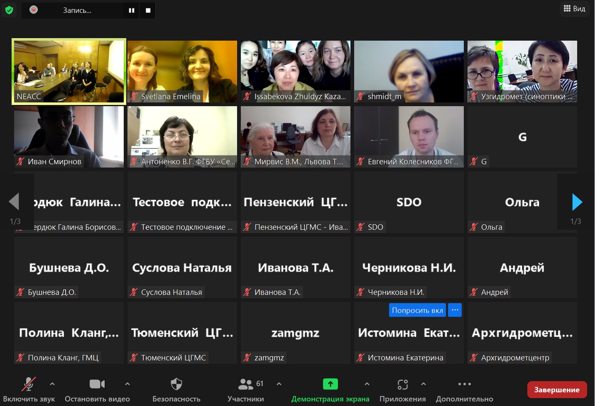Select Мирвис В.М., Львова video tile
This screenshot has height=406, width=595.
click(x=296, y=137)
